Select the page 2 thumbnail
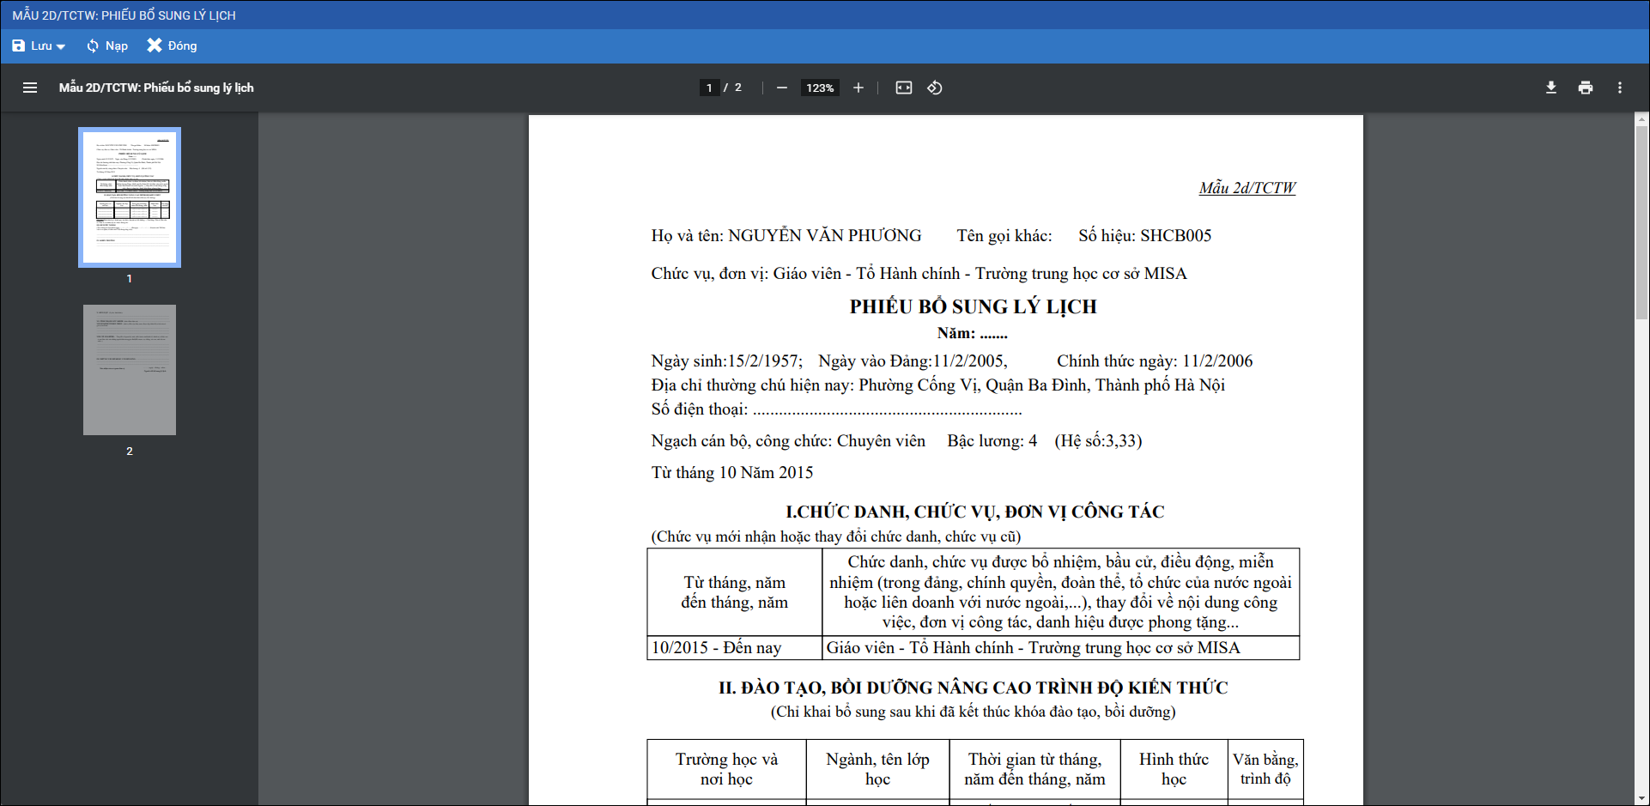The width and height of the screenshot is (1650, 806). pos(130,370)
